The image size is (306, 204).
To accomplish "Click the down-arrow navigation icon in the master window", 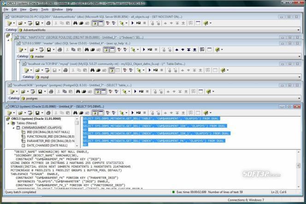I will point(182,50).
